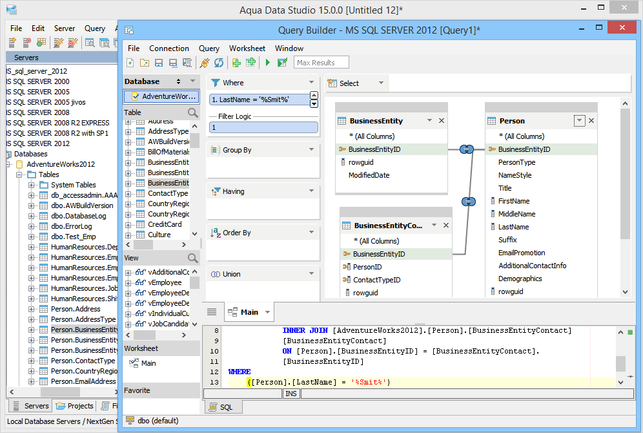This screenshot has height=433, width=643.
Task: Open Server menu in main Aqua Data Studio window
Action: [65, 28]
